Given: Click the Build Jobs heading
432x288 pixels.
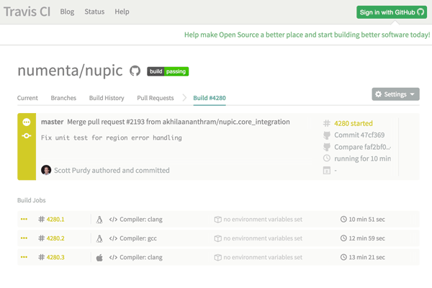Looking at the screenshot, I should click(32, 200).
